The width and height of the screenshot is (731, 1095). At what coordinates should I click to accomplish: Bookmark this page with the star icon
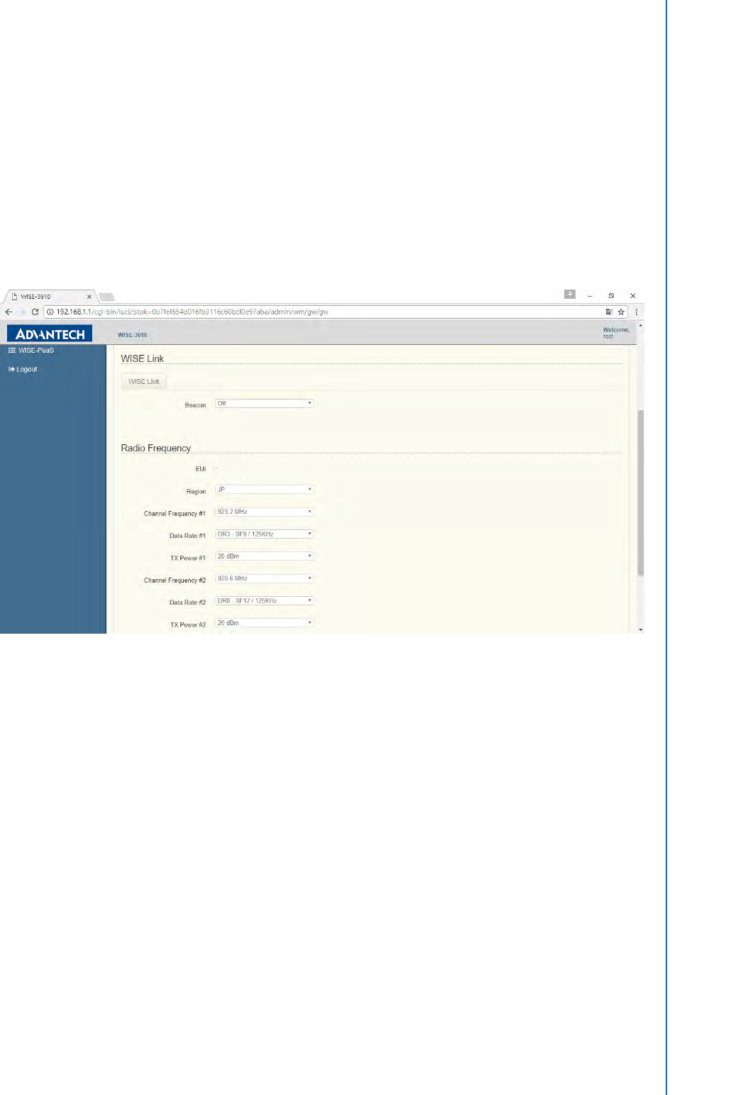point(621,312)
